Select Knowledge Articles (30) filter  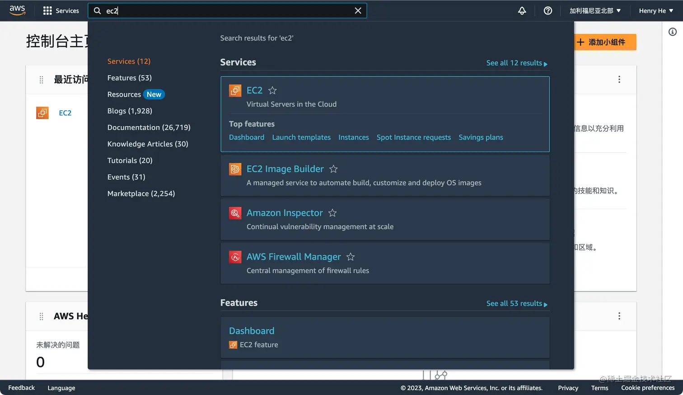click(x=148, y=144)
